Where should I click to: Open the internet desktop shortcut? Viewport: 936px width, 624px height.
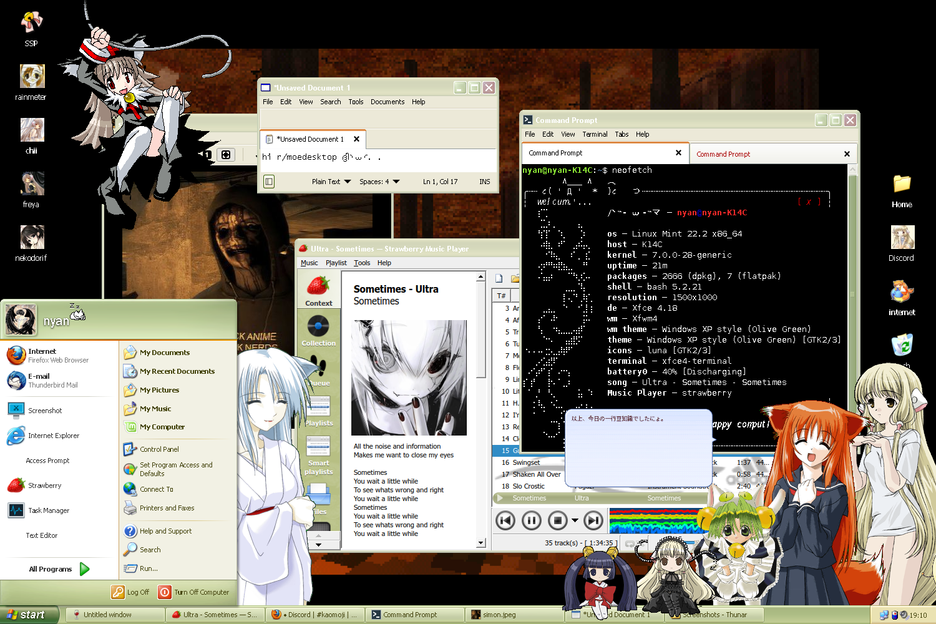[x=902, y=298]
